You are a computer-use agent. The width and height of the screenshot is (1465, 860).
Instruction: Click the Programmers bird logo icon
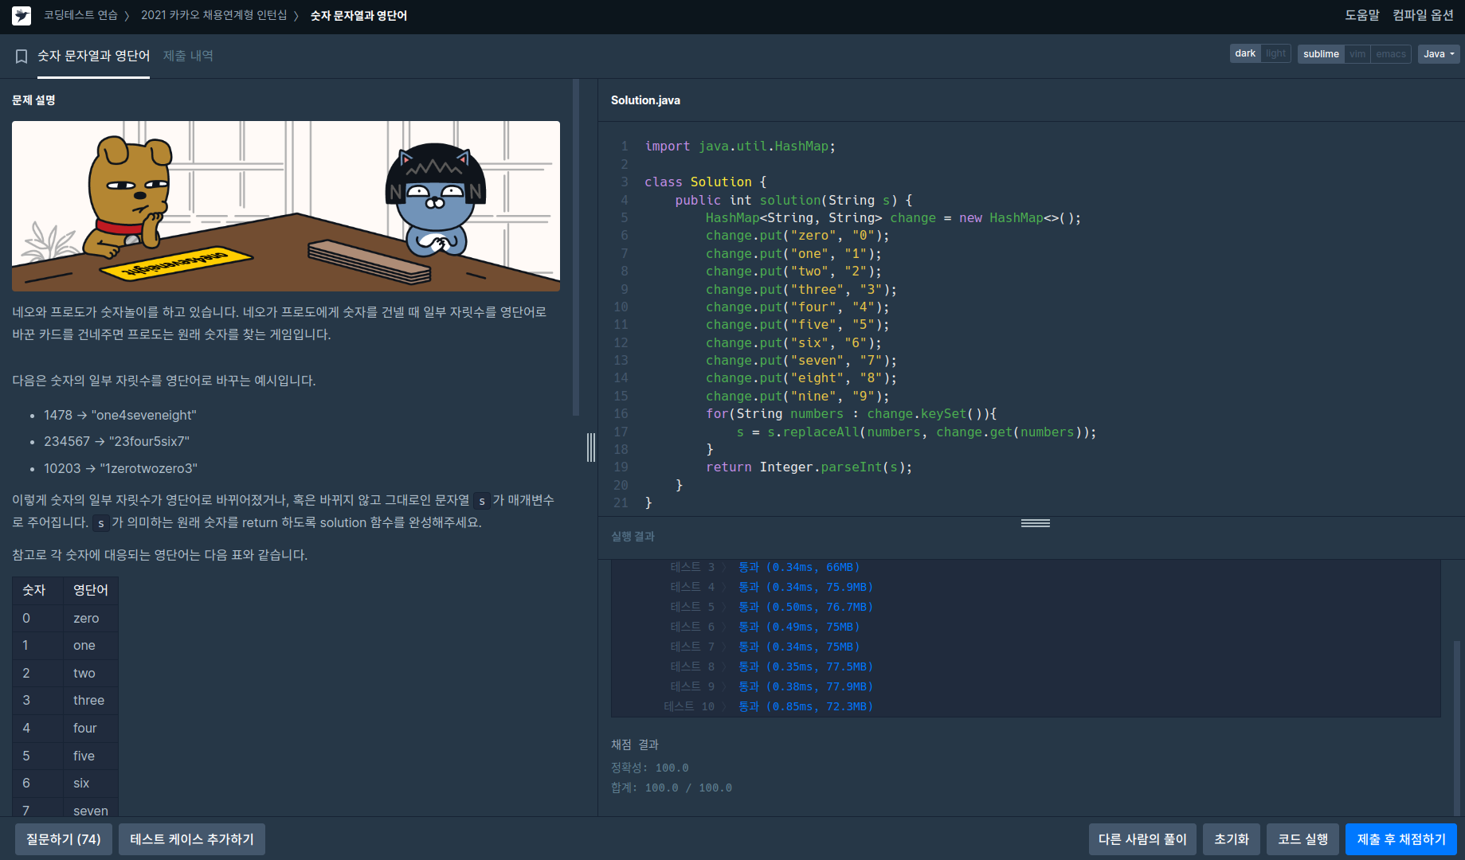click(22, 16)
